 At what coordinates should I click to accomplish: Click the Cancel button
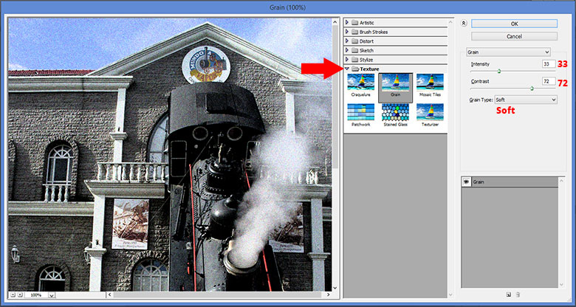tap(514, 35)
